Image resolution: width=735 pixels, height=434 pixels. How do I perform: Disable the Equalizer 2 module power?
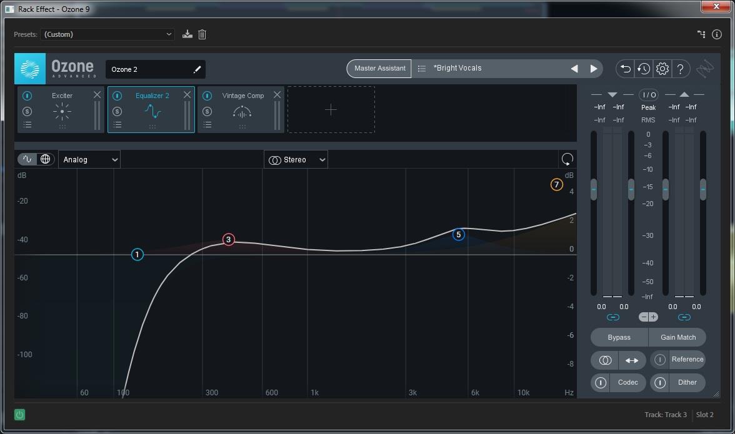pyautogui.click(x=117, y=96)
